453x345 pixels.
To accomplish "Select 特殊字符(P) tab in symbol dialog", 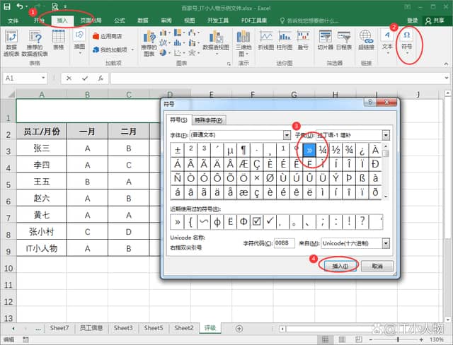I will tap(209, 120).
